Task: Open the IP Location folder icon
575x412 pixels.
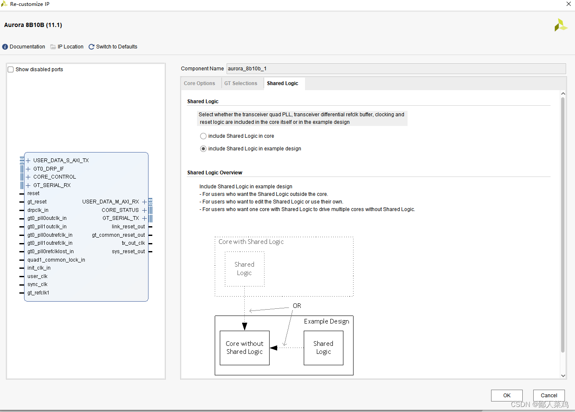Action: click(x=52, y=47)
